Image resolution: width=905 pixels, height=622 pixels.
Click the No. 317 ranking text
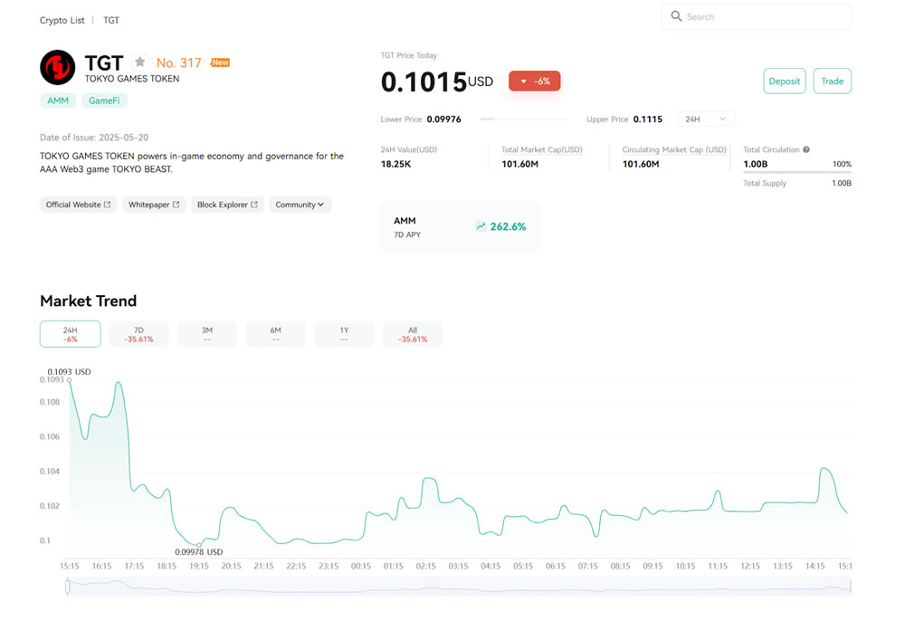[179, 63]
